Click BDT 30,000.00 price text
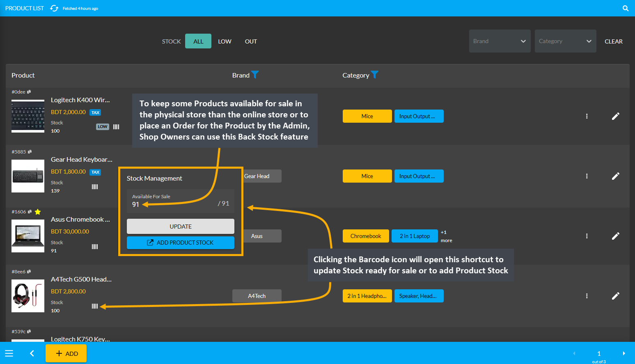Image resolution: width=635 pixels, height=364 pixels. tap(70, 231)
